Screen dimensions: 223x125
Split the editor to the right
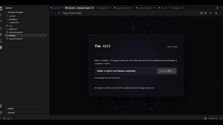click(x=217, y=8)
